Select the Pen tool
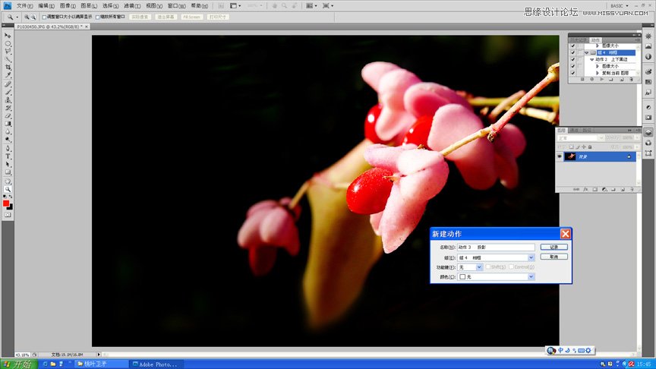 tap(8, 149)
